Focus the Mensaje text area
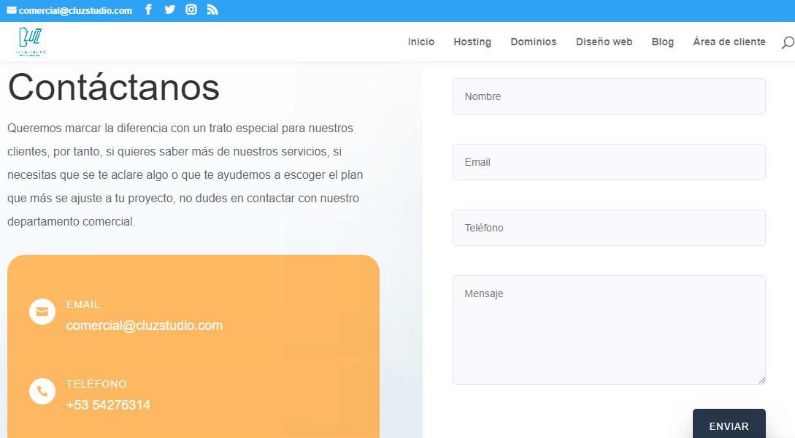The image size is (795, 438). coord(609,330)
